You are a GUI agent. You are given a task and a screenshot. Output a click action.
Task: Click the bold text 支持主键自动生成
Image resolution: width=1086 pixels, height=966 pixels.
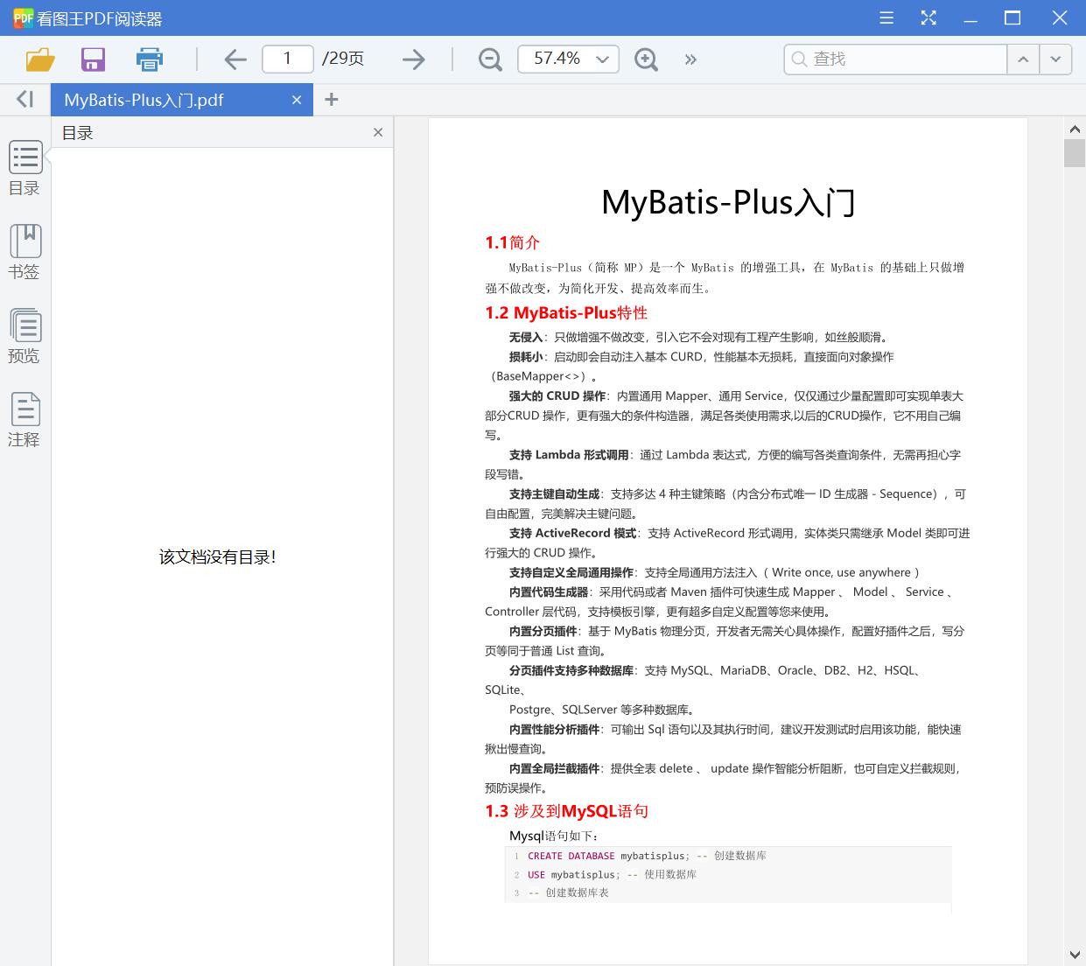(x=555, y=494)
